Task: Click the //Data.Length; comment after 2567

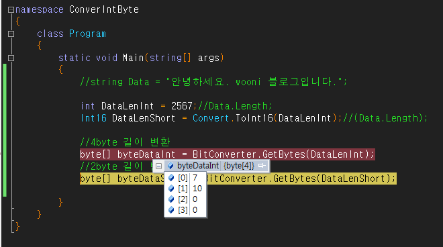Action: click(x=235, y=106)
